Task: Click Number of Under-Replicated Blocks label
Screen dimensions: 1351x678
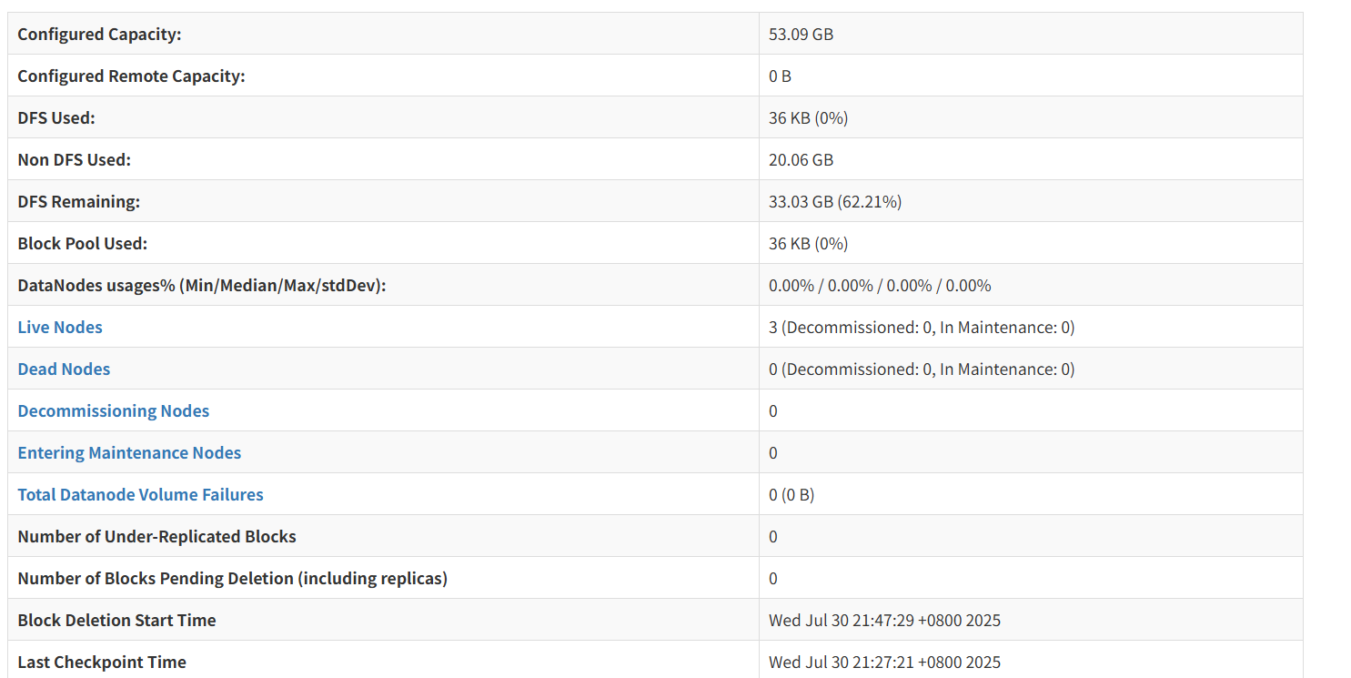Action: tap(156, 537)
